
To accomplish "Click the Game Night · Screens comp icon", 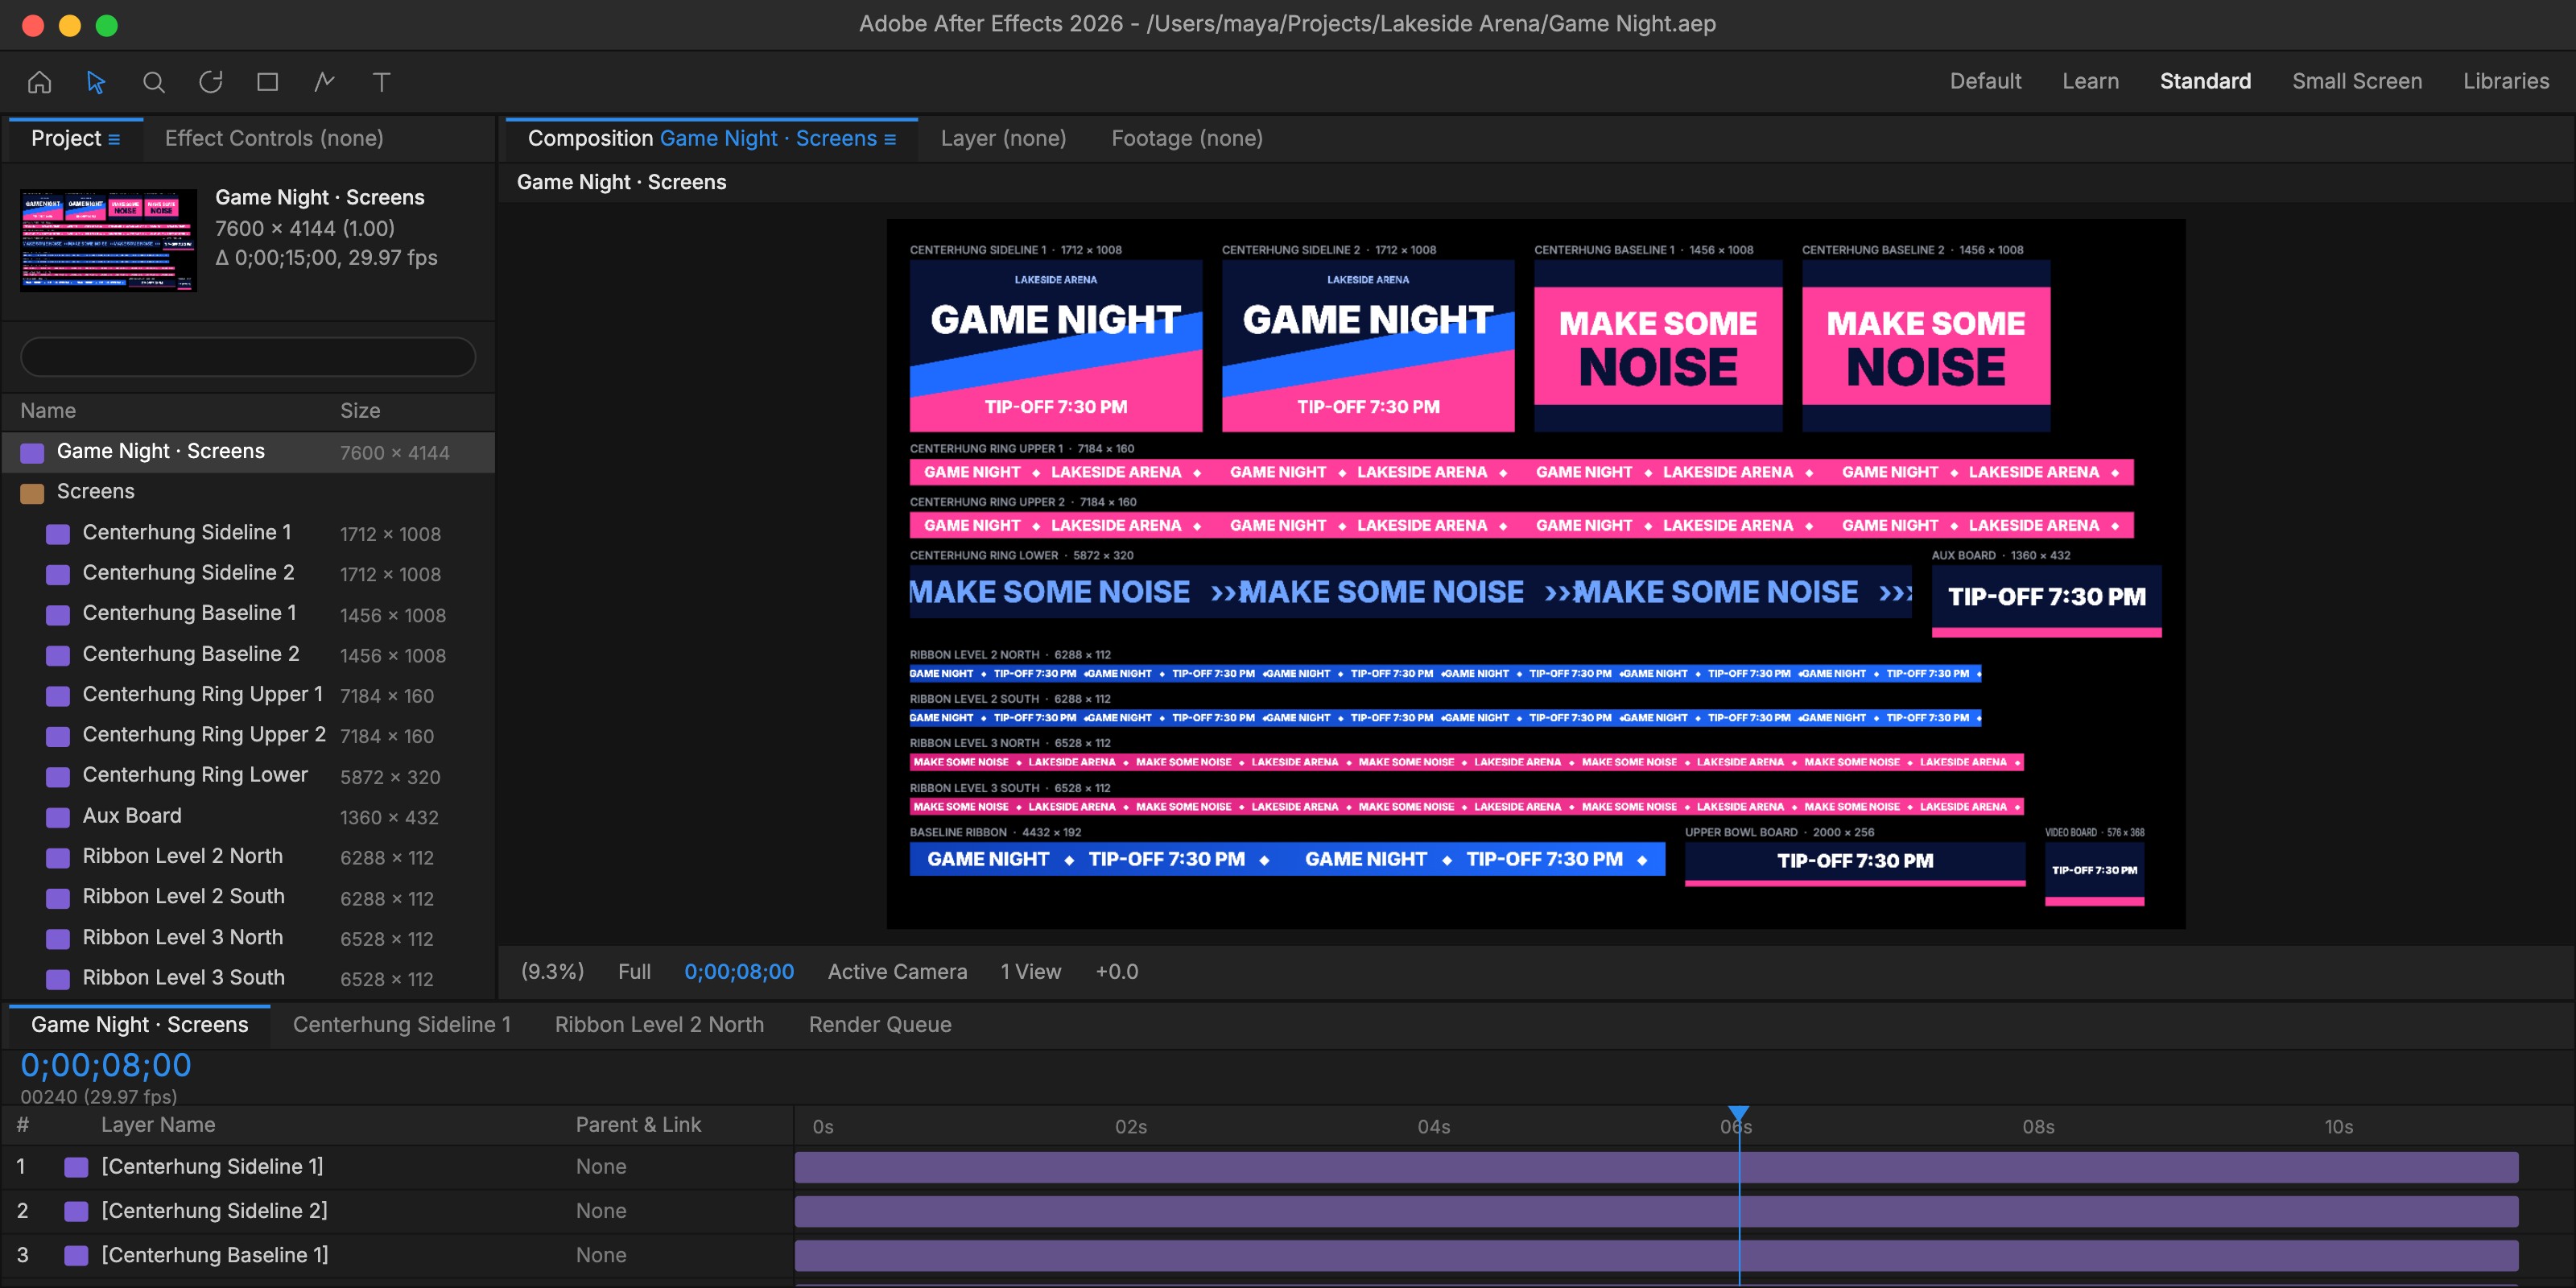I will pyautogui.click(x=32, y=453).
